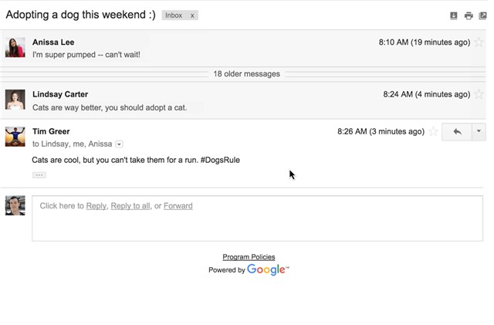Star Anissa Lee's message

click(479, 42)
